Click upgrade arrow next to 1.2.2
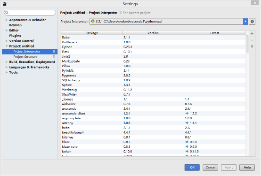261x176 pixels. tap(187, 114)
